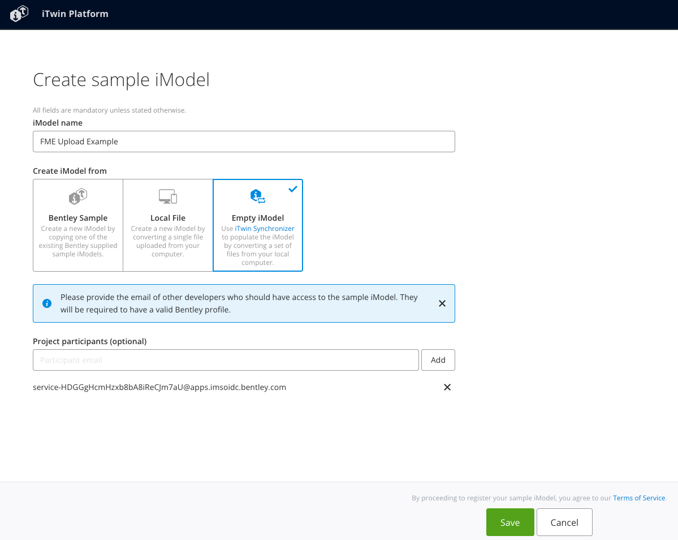
Task: Save the sample iModel
Action: click(509, 522)
